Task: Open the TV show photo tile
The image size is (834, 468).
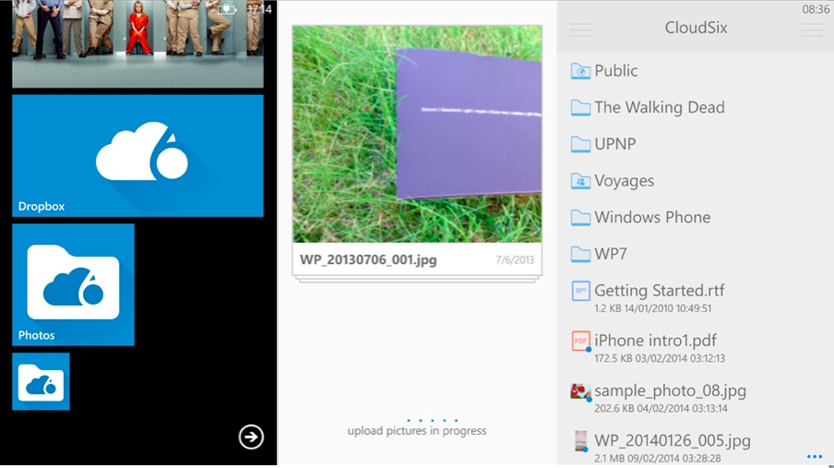Action: [137, 43]
